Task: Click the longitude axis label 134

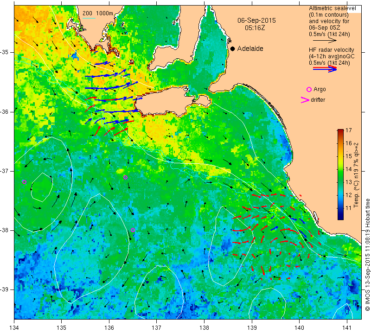Action: [14, 328]
